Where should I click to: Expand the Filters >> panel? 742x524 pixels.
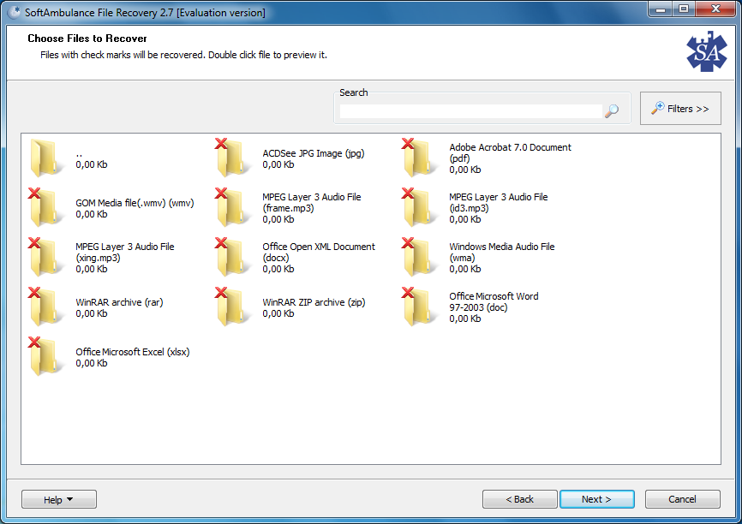click(x=680, y=108)
